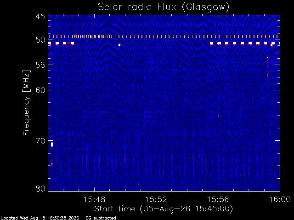The height and width of the screenshot is (220, 294).
Task: Click the 50 MHz frequency axis label
Action: (x=40, y=40)
